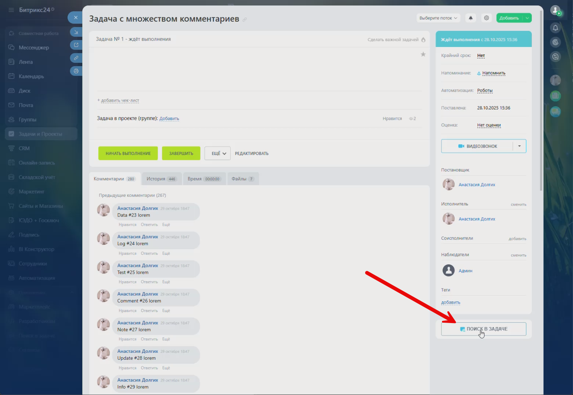Open Роботы automation link
This screenshot has width=573, height=395.
485,90
